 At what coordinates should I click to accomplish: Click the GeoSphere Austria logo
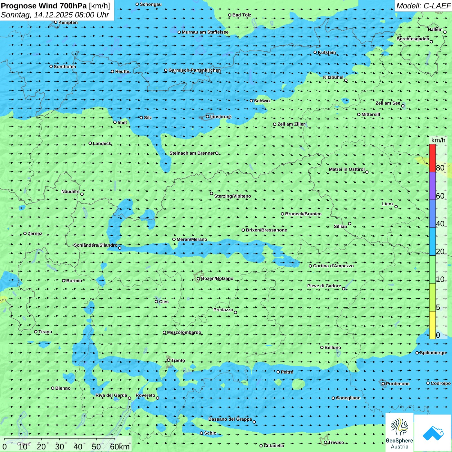[399, 432]
